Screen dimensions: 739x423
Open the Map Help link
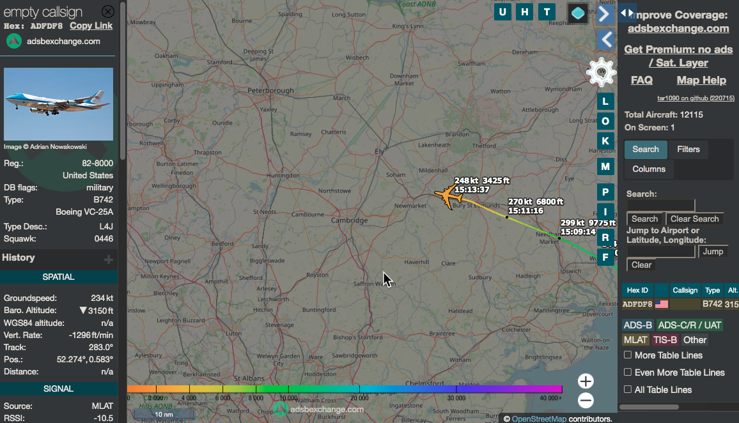pos(701,80)
